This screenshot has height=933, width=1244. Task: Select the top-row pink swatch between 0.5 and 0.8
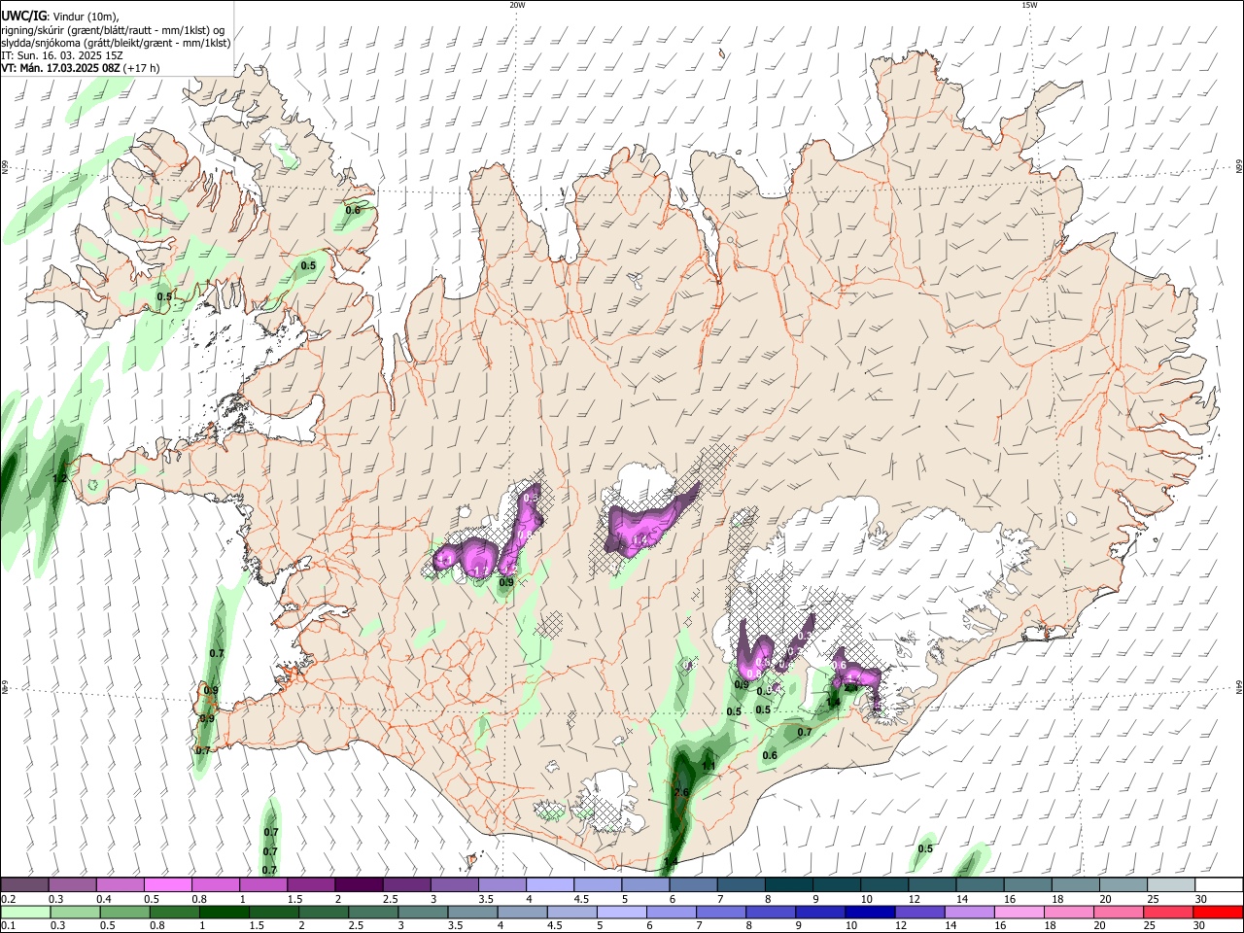pos(168,884)
